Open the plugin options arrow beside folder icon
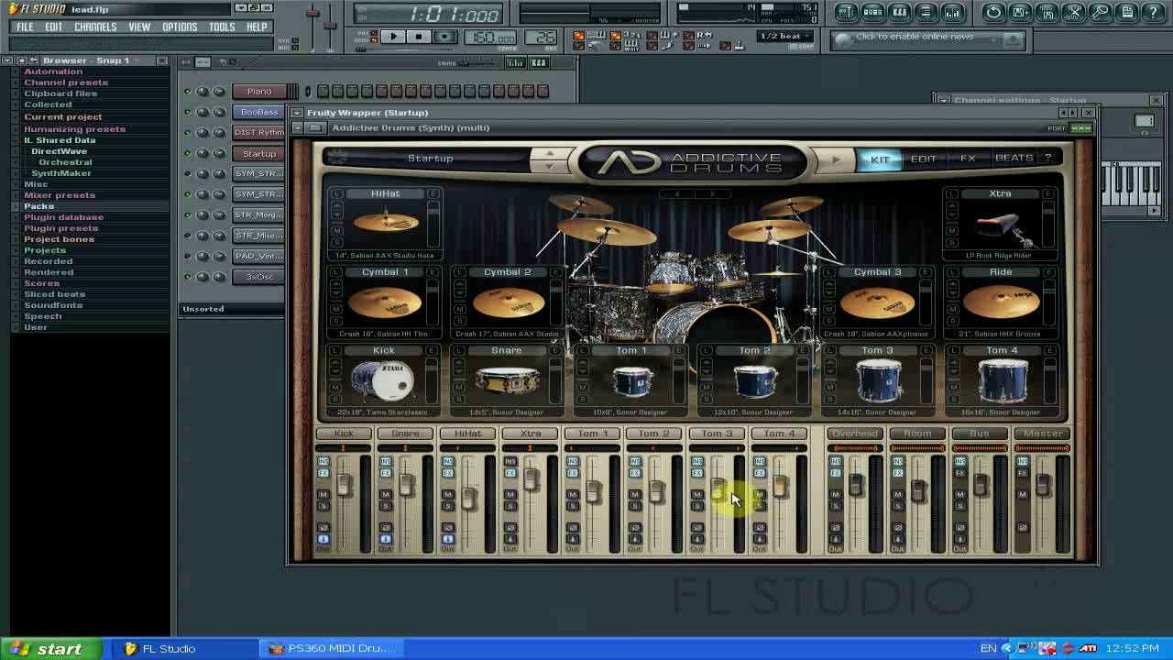Screen dimensions: 1173x660 [x=297, y=127]
